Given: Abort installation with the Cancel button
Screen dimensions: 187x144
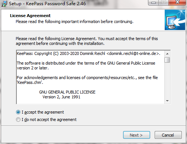Looking at the screenshot, I should [x=168, y=135].
